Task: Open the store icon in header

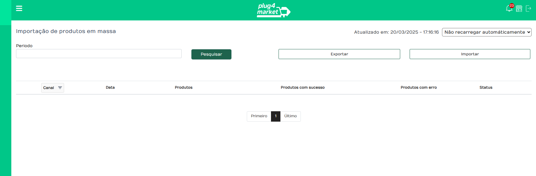Action: 519,8
